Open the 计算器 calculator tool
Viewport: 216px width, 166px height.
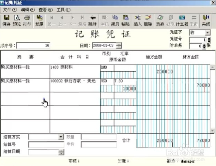182,17
